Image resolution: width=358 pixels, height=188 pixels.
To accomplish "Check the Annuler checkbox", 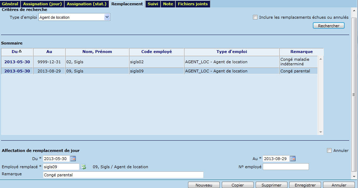I will tap(329, 151).
